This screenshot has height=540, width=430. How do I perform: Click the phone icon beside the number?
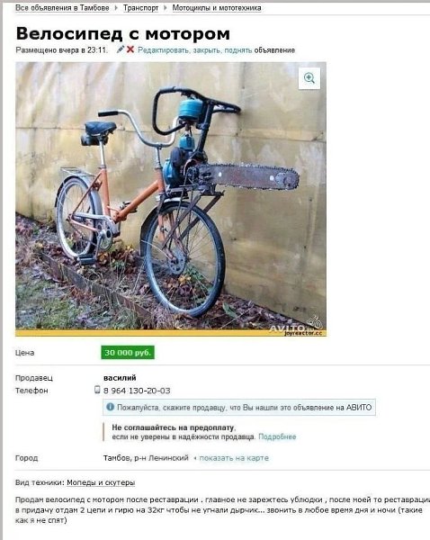97,390
